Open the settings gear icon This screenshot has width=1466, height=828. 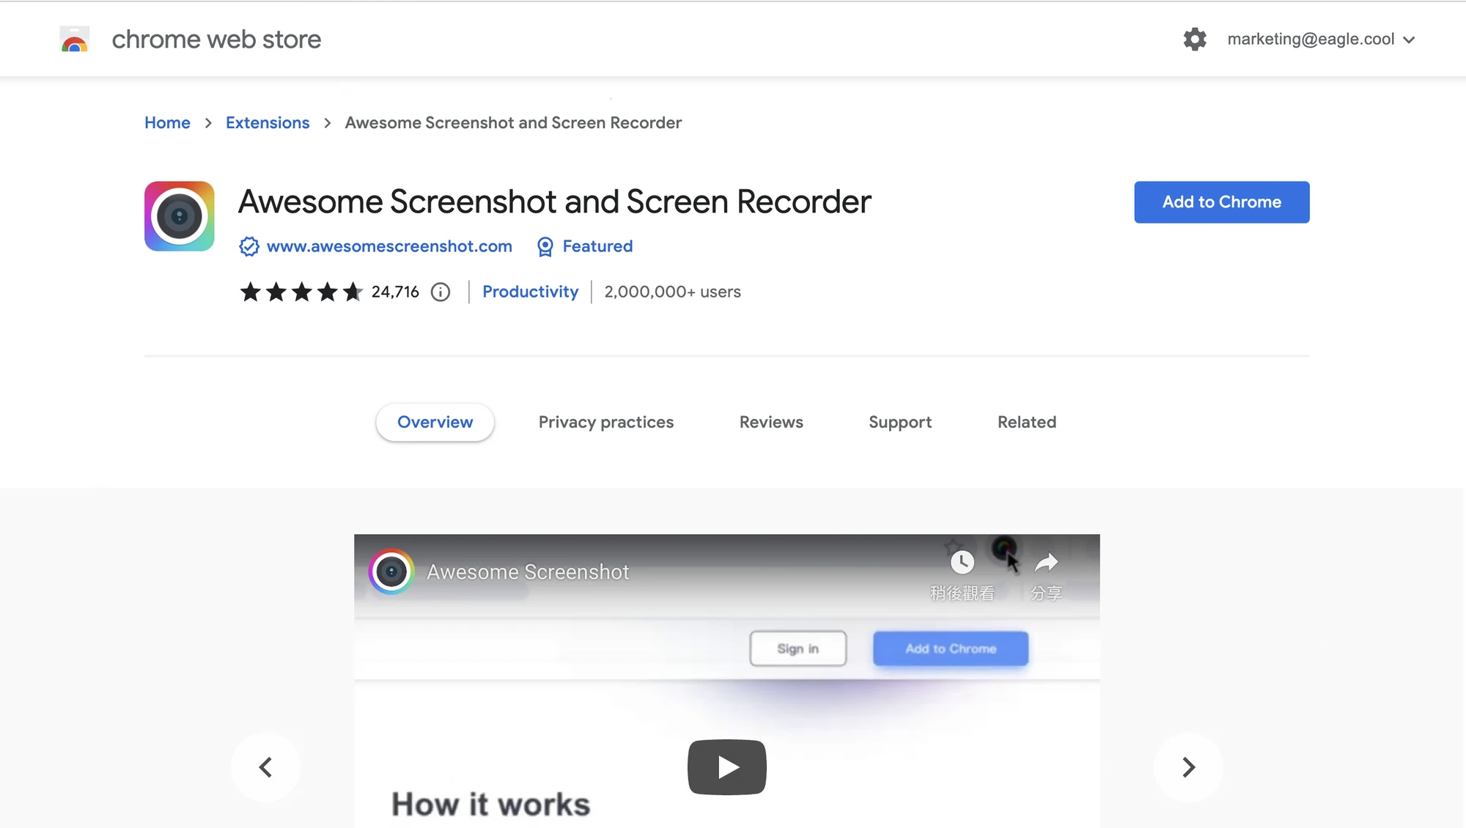tap(1195, 39)
